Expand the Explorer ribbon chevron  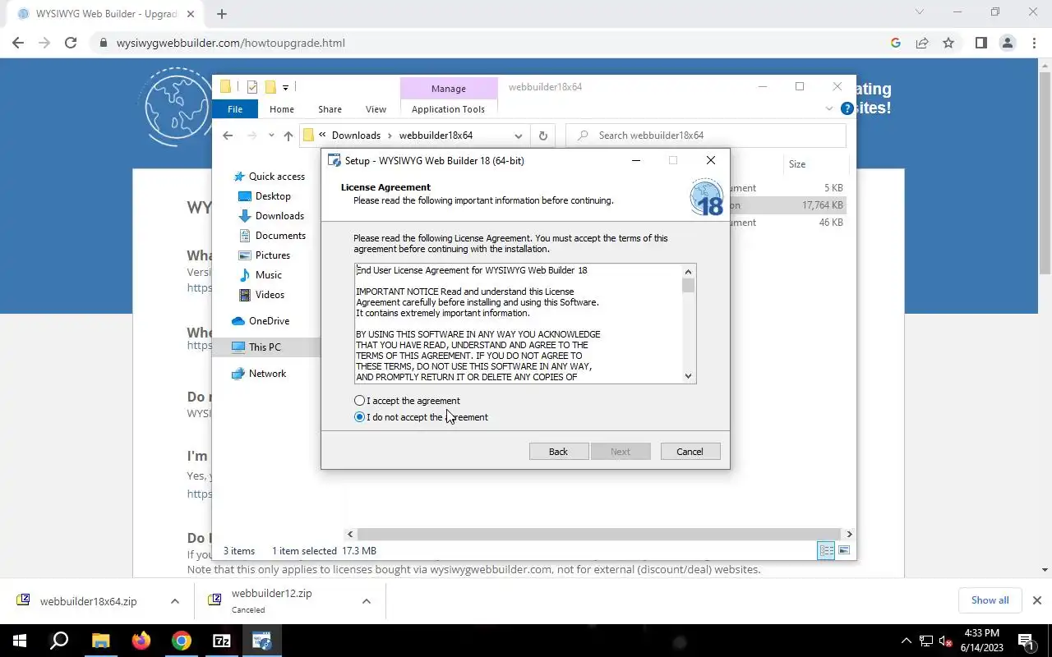(829, 108)
